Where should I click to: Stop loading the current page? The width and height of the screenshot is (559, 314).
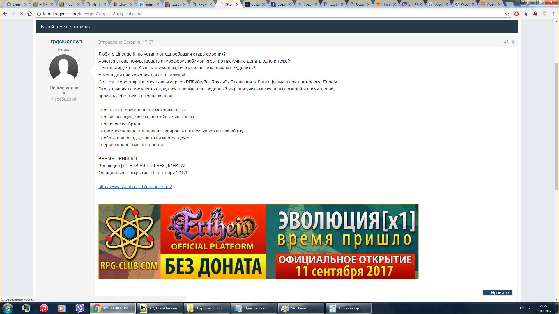tap(22, 14)
